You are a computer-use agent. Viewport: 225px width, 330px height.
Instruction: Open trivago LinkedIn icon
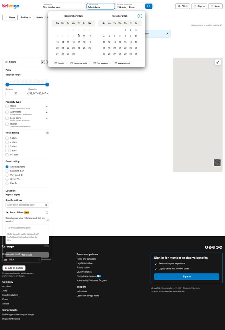(x=221, y=247)
